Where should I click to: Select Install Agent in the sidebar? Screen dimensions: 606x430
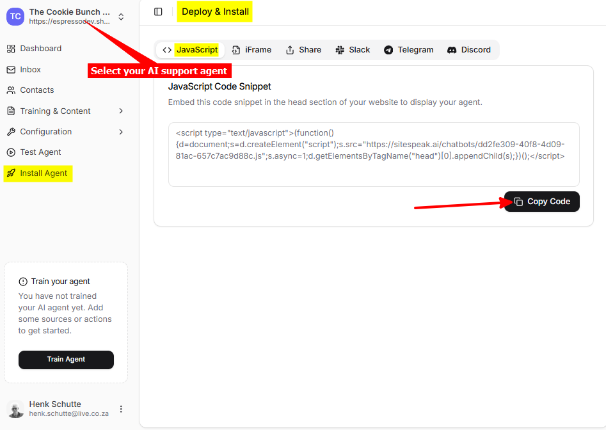[x=38, y=173]
